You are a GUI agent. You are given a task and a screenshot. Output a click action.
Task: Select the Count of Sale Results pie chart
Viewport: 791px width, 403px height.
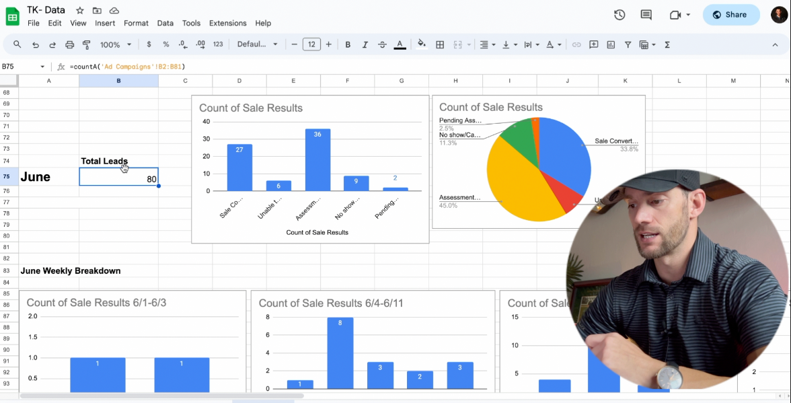(538, 161)
